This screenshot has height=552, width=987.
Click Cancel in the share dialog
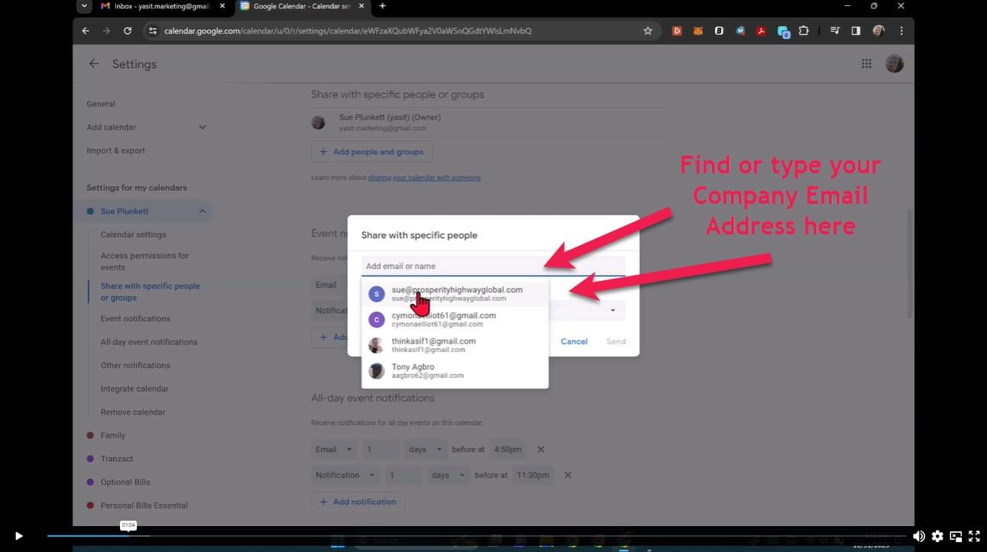pos(573,341)
